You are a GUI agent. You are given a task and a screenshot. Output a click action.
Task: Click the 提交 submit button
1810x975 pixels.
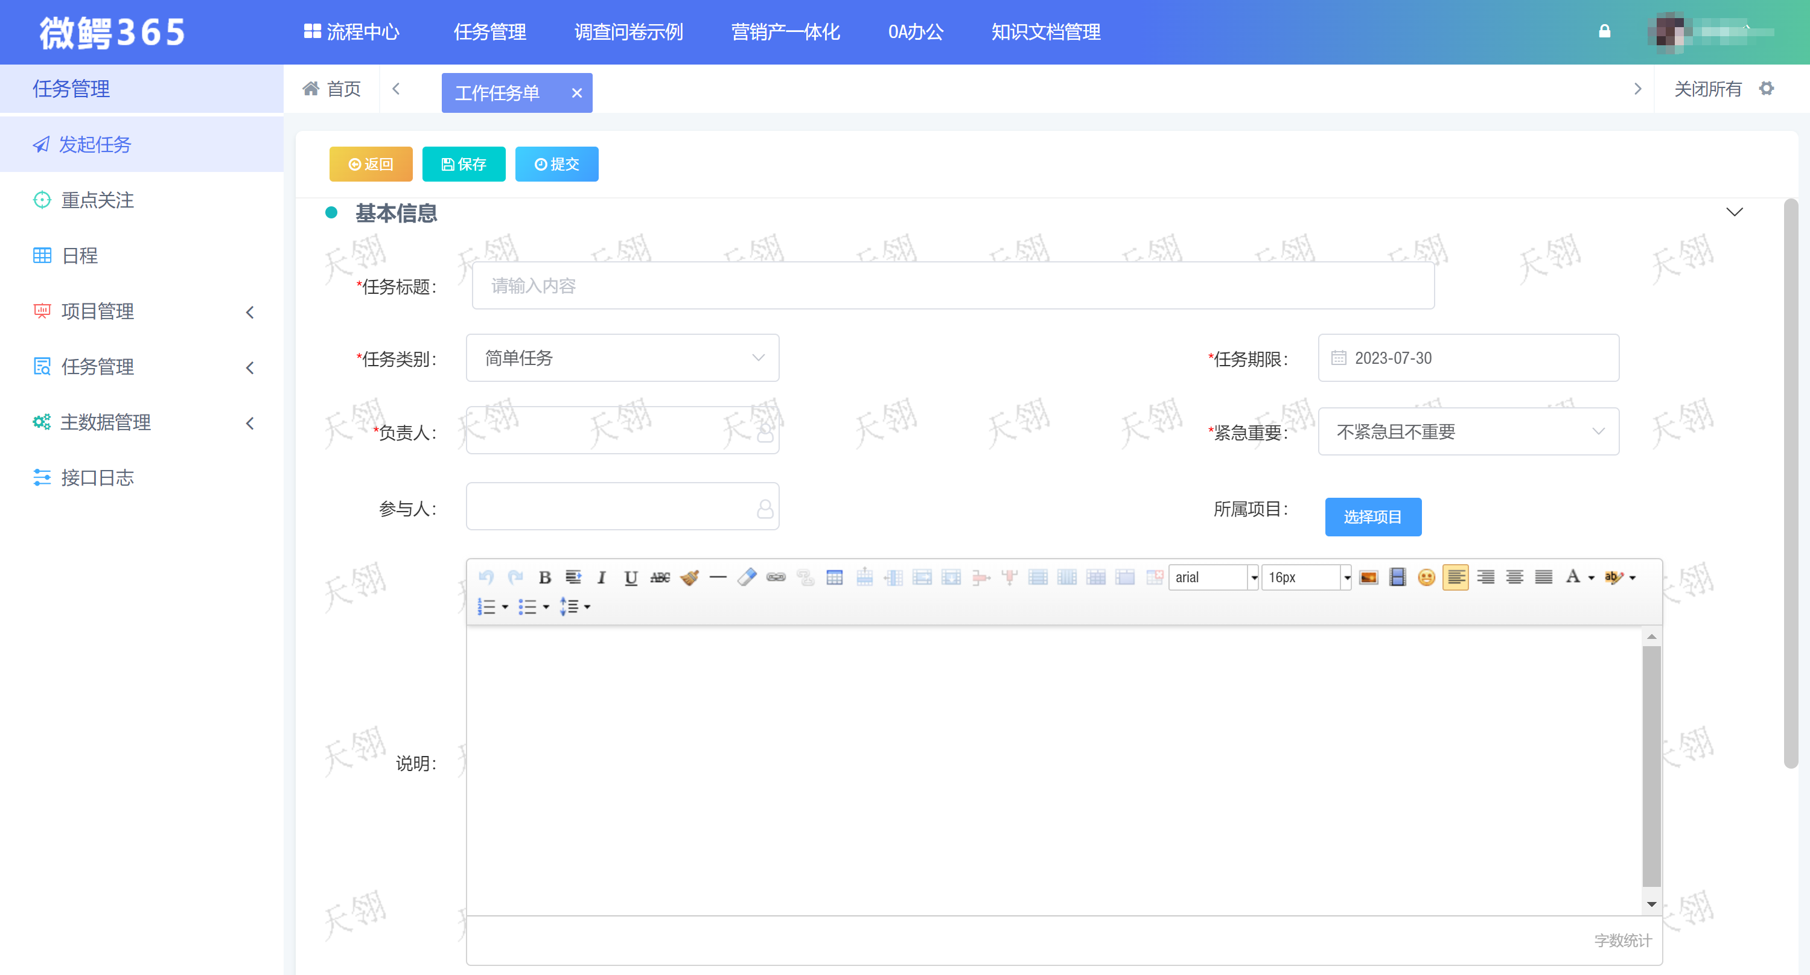point(556,164)
